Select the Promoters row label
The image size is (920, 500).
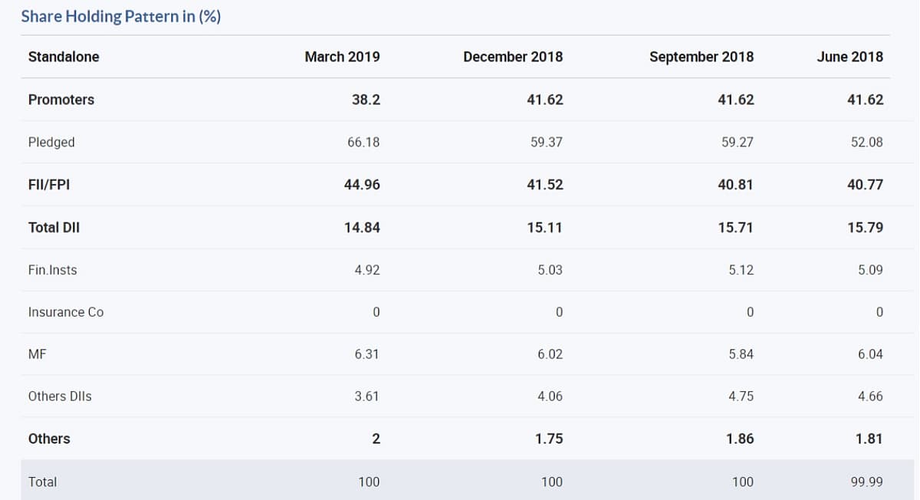pyautogui.click(x=61, y=100)
